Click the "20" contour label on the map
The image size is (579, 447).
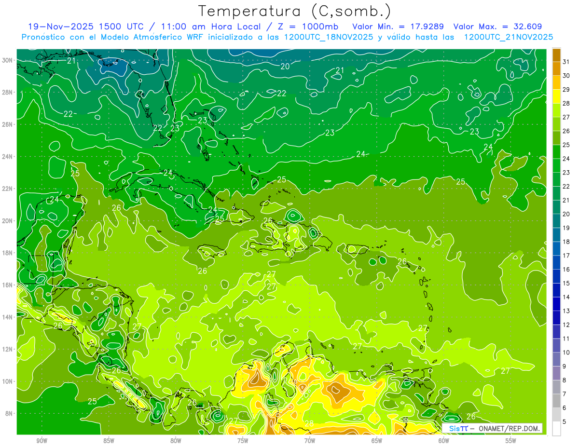(x=285, y=66)
